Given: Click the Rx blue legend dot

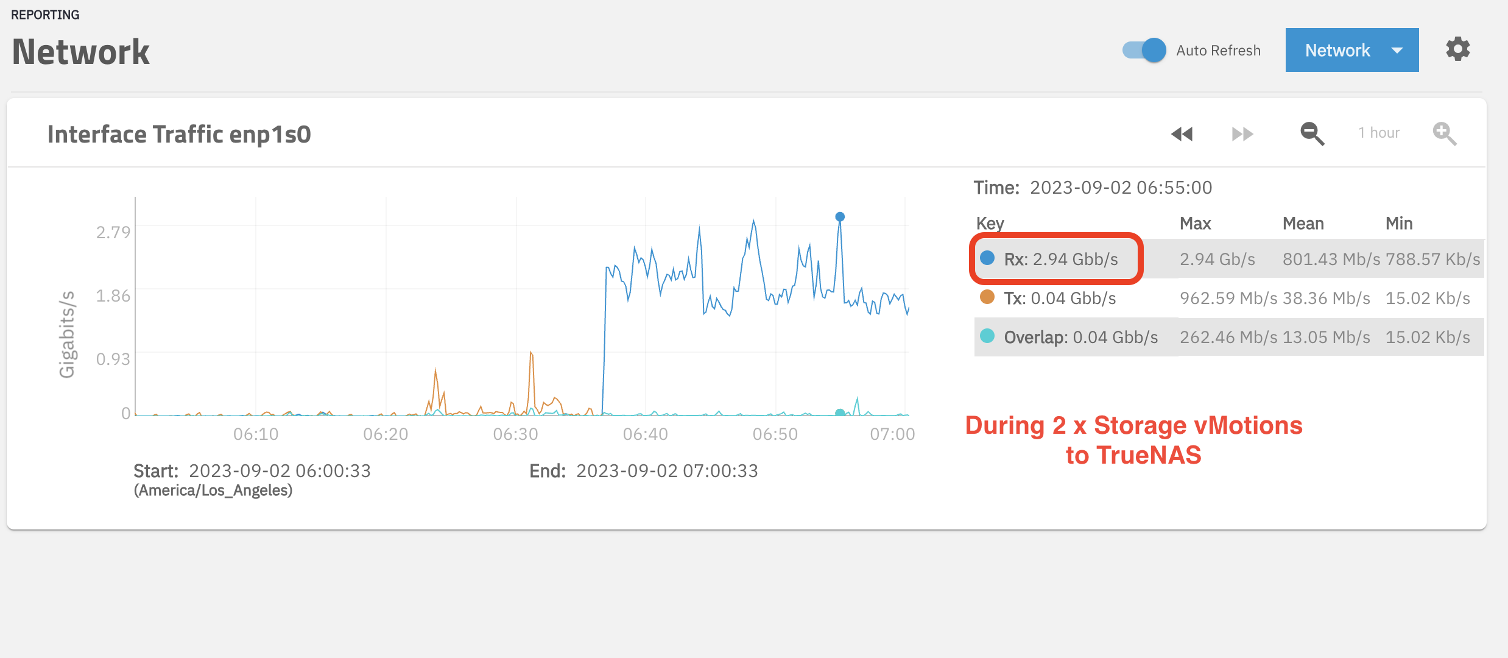Looking at the screenshot, I should [987, 258].
